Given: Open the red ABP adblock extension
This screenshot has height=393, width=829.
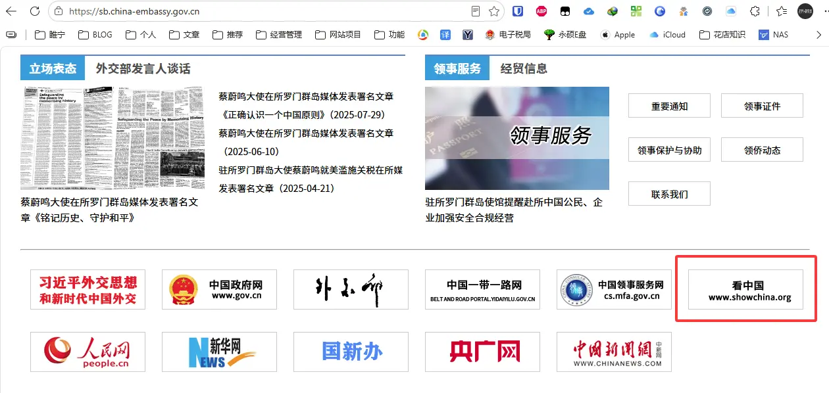Looking at the screenshot, I should pos(541,11).
